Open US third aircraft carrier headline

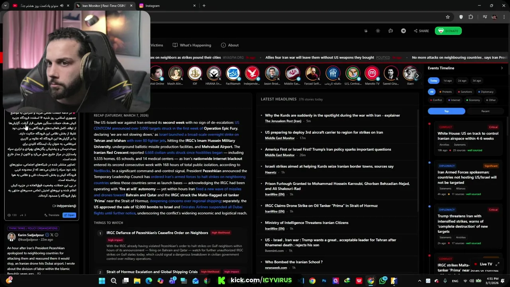coord(324,132)
